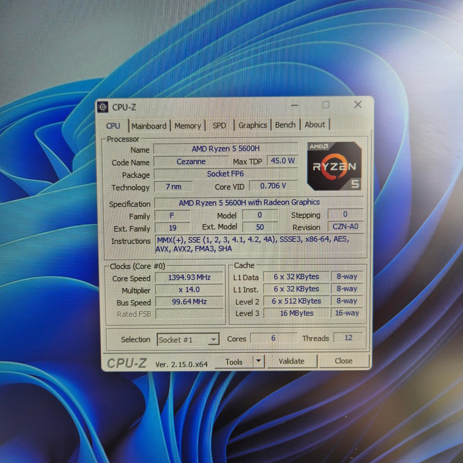Switch to the CPU tab

[113, 126]
